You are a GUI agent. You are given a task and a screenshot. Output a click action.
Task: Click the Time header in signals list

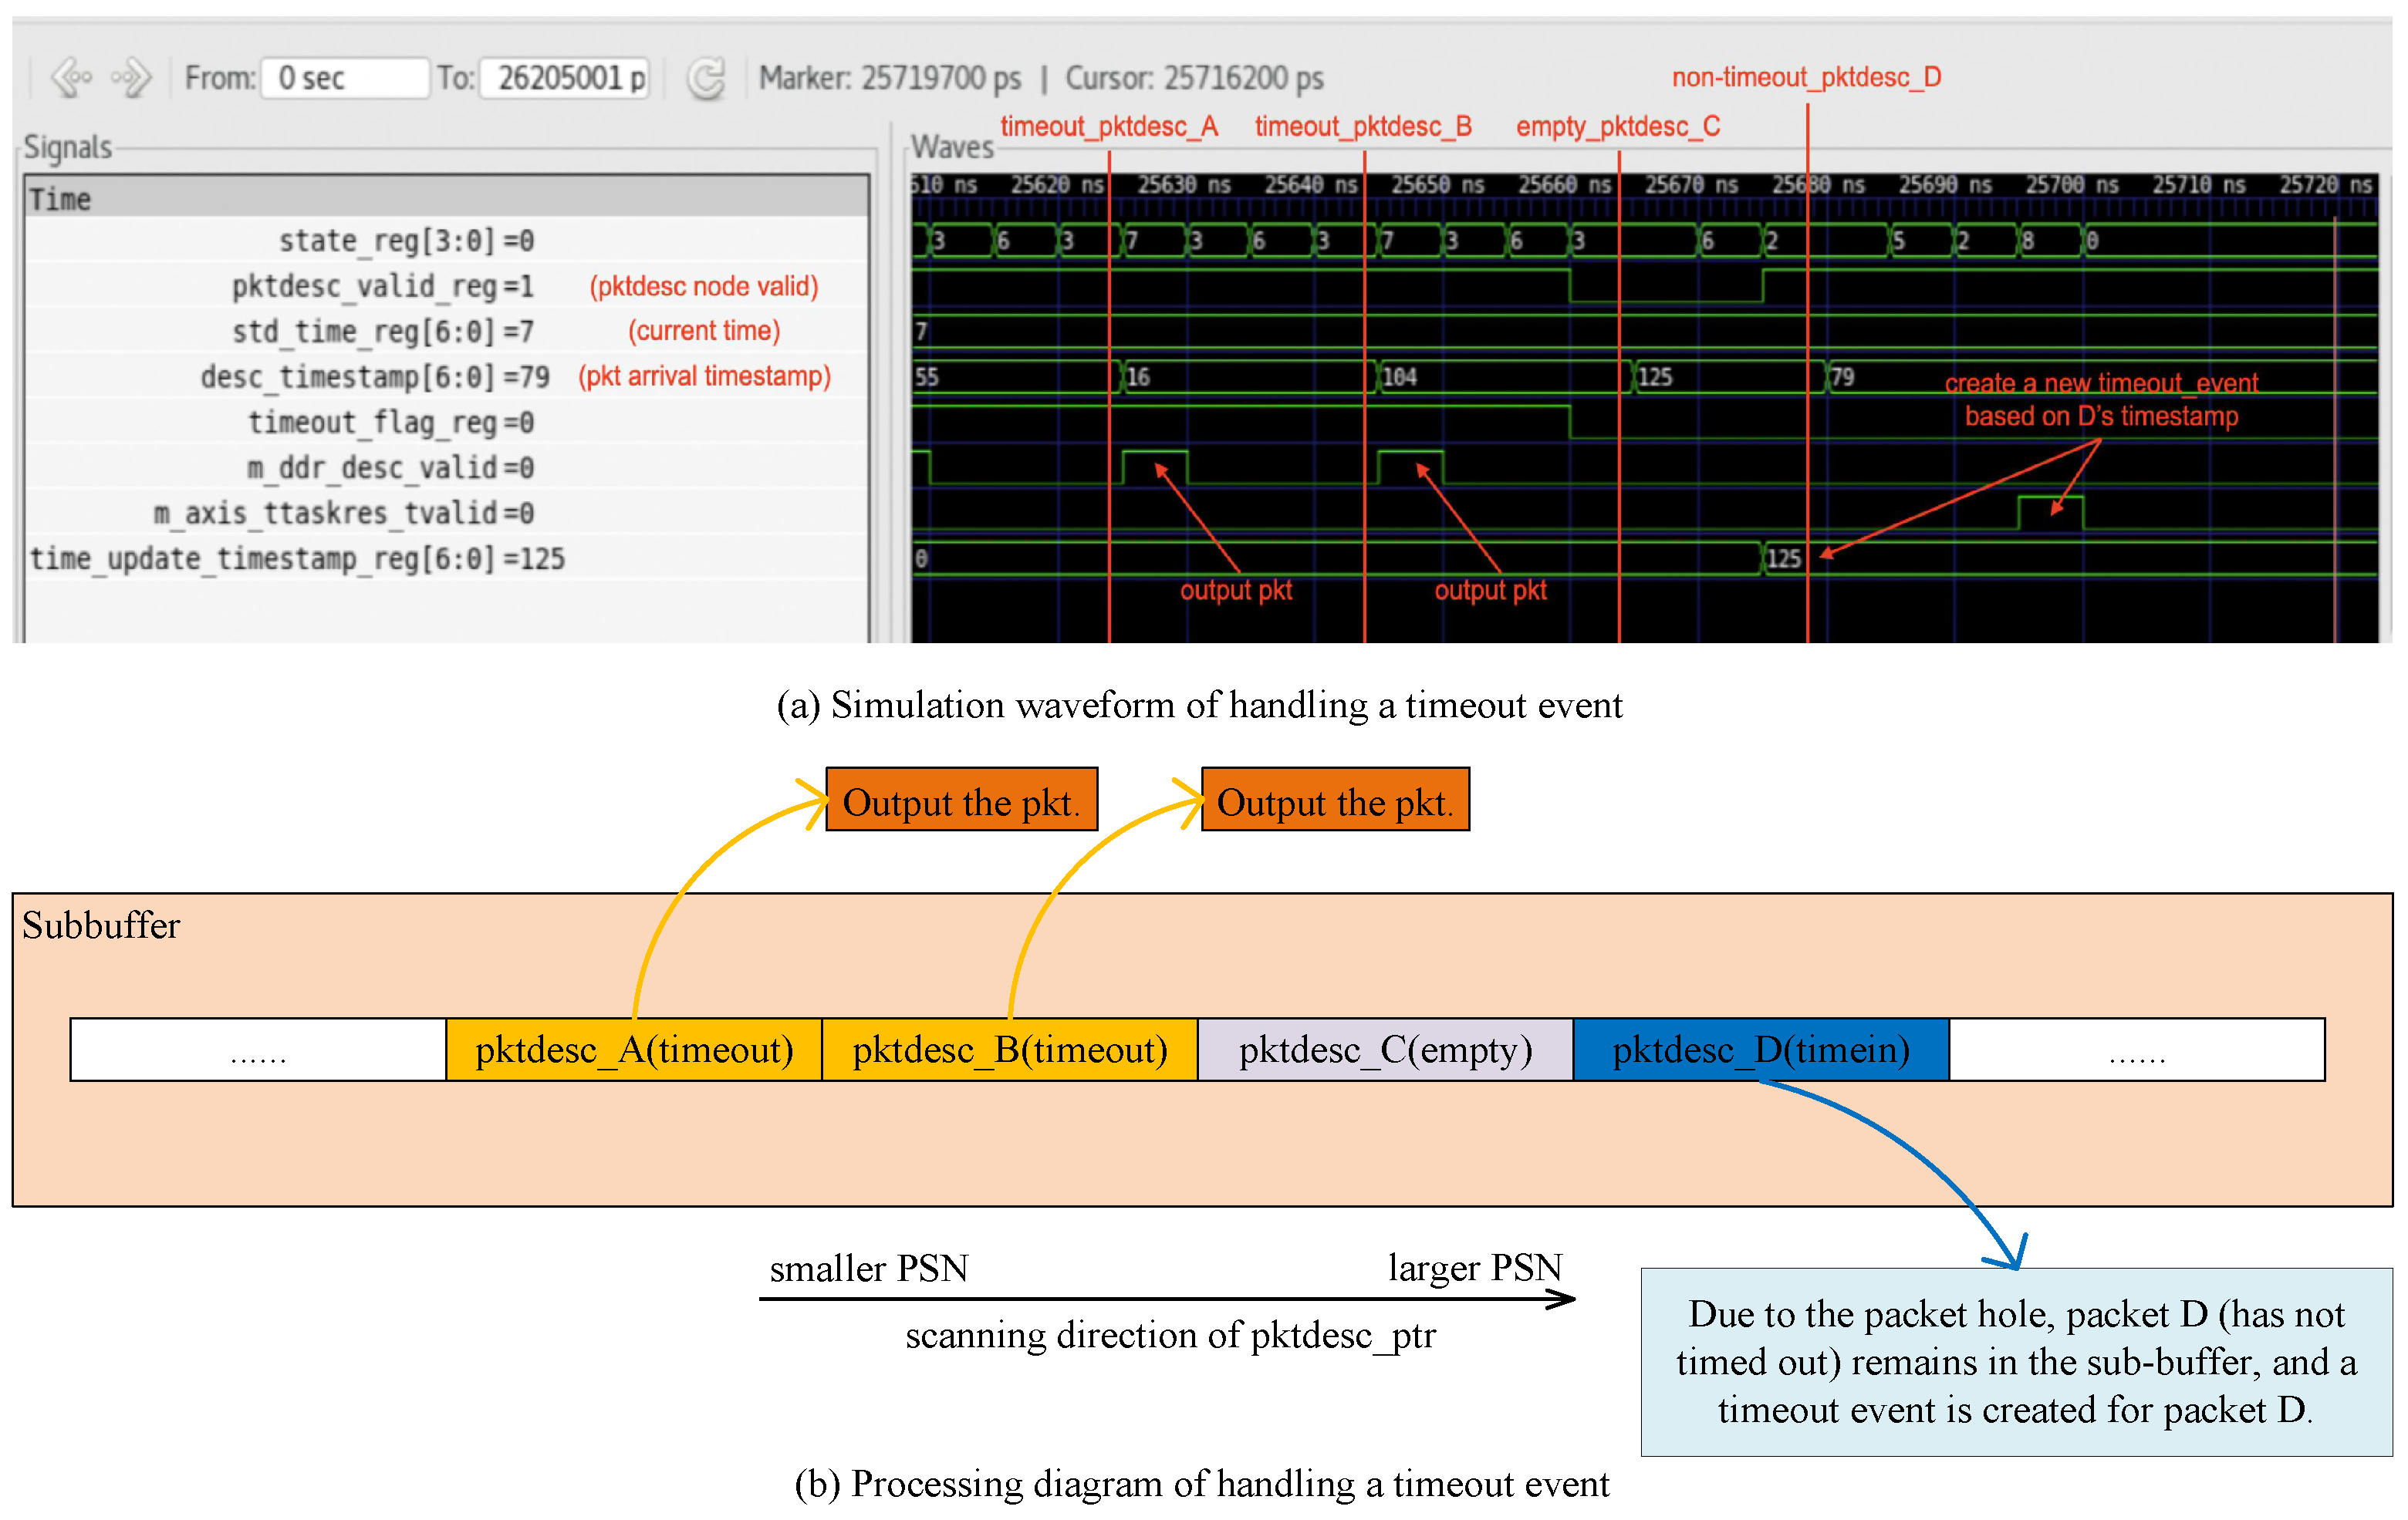[60, 199]
